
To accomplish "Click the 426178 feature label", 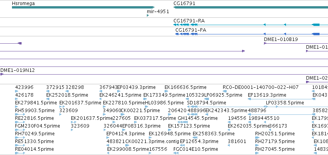I will coord(24,95).
